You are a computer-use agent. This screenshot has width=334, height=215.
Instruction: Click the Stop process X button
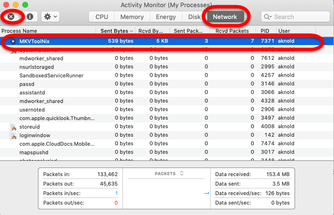(x=10, y=17)
